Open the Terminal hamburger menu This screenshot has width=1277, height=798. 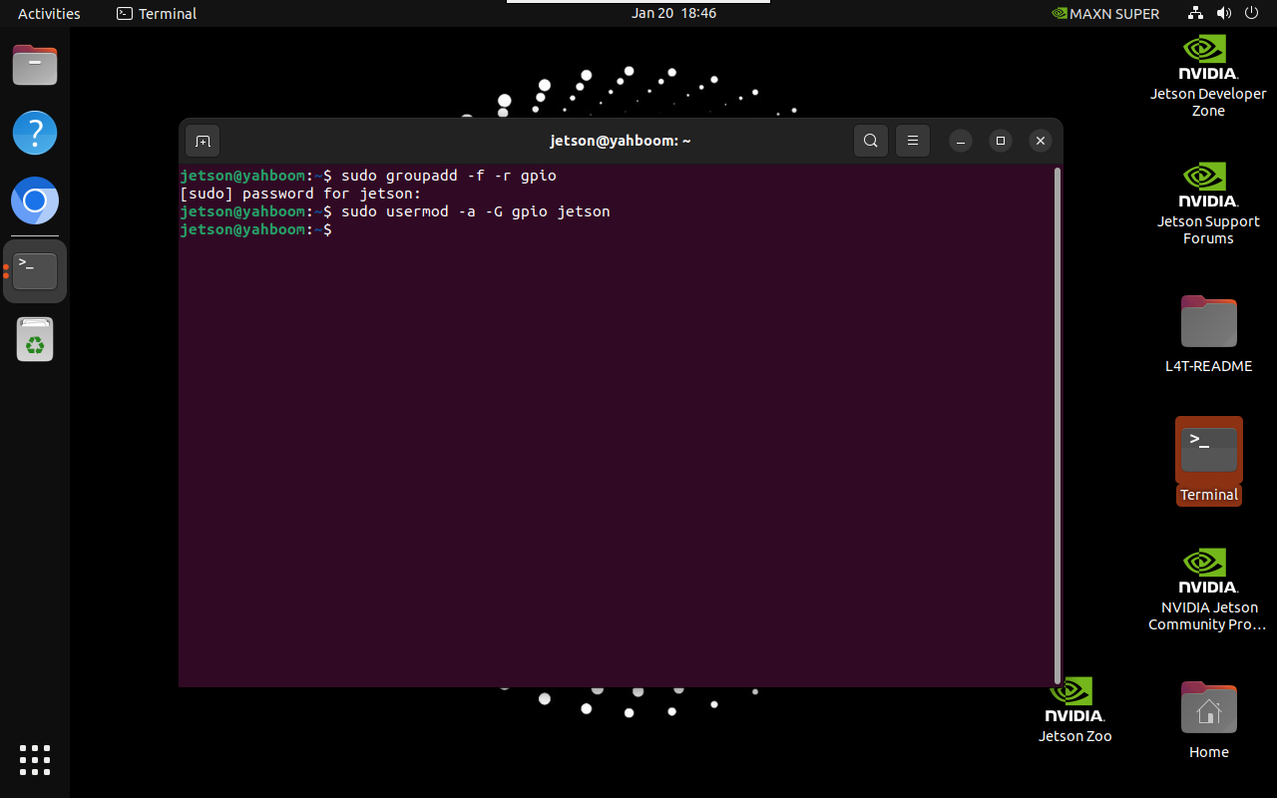pos(913,141)
